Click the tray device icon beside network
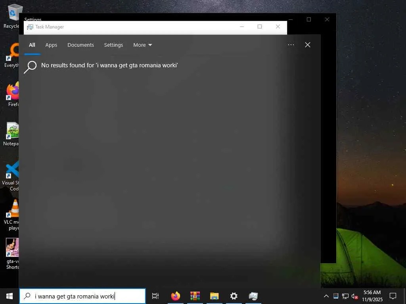The image size is (406, 304). coord(336,296)
